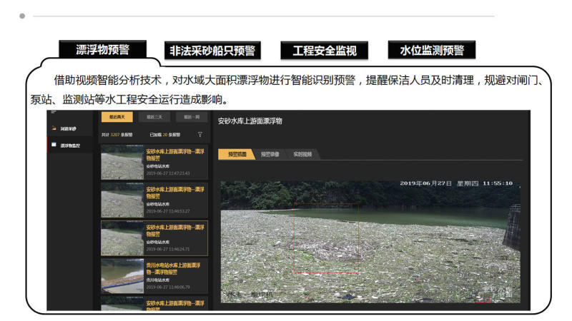Switch to 非法采砂船只预警 tab
The image size is (572, 321).
[212, 51]
